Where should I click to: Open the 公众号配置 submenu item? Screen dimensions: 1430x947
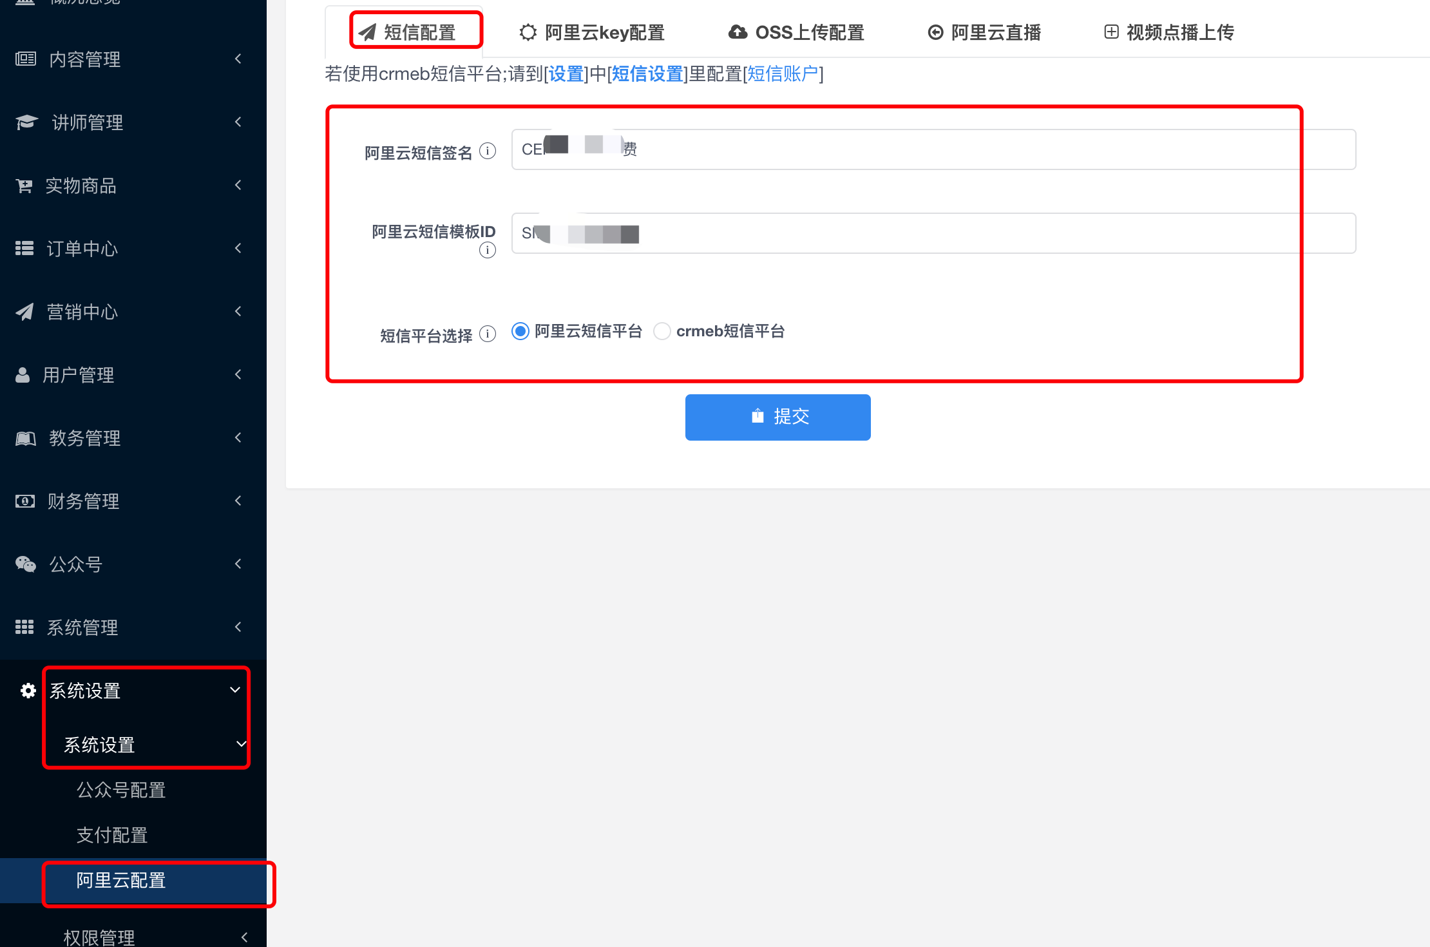[121, 790]
